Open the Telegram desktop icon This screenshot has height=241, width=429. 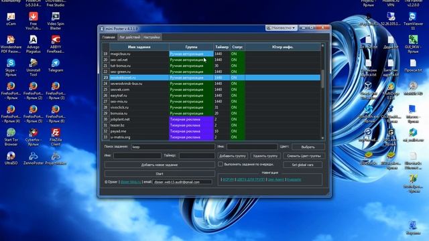[56, 66]
